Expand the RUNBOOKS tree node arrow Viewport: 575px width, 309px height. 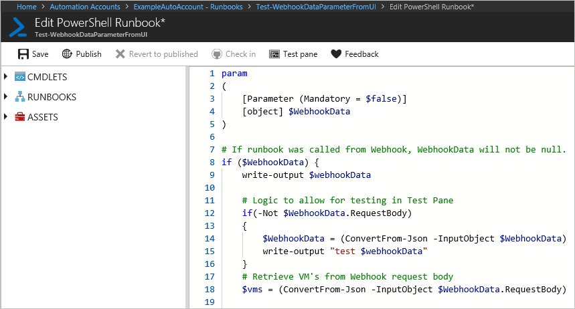pyautogui.click(x=6, y=97)
